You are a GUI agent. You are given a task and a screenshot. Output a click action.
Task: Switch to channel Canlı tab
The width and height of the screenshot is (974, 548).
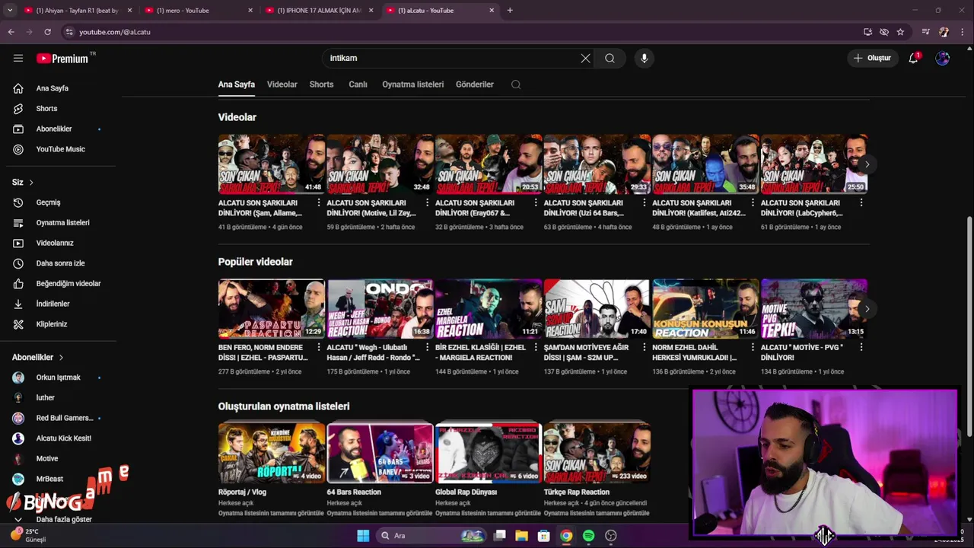point(358,84)
